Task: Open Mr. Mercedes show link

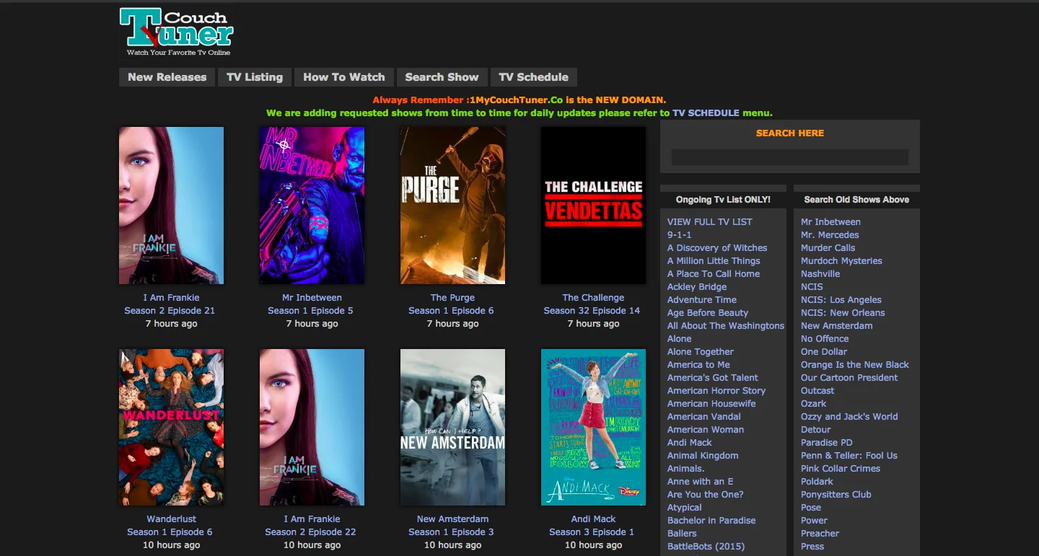Action: point(830,235)
